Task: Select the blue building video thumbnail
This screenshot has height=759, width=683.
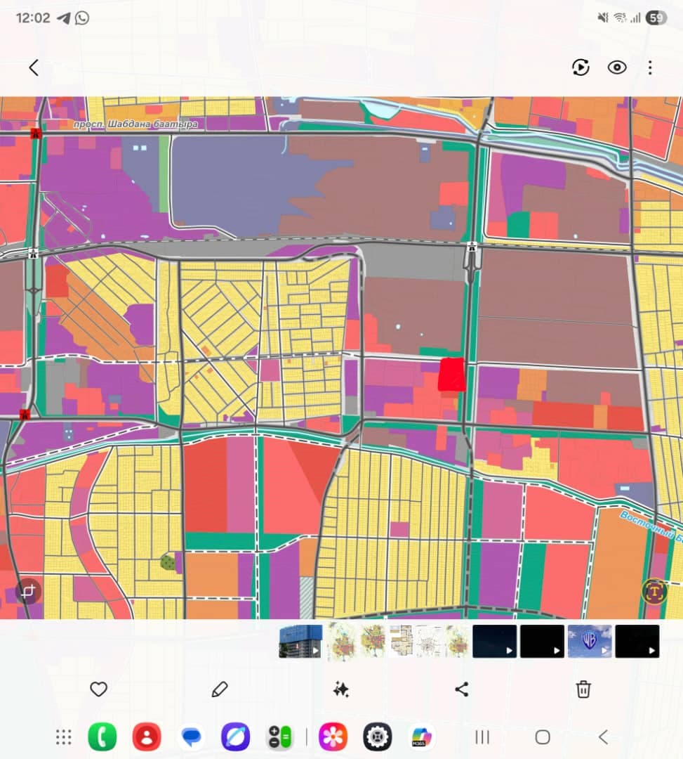Action: pyautogui.click(x=300, y=642)
